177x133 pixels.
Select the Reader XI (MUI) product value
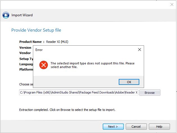click(57, 42)
